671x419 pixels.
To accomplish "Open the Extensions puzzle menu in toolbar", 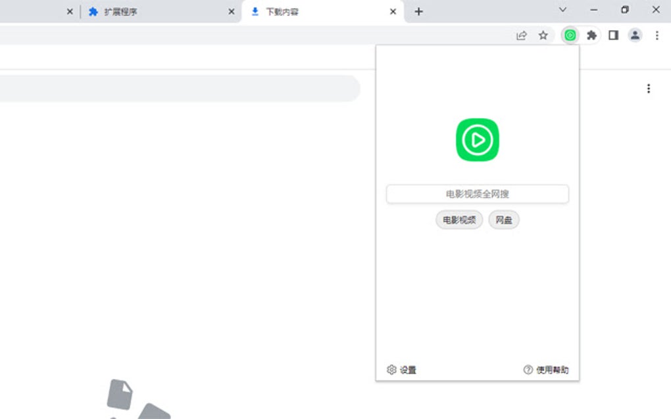I will coord(591,35).
